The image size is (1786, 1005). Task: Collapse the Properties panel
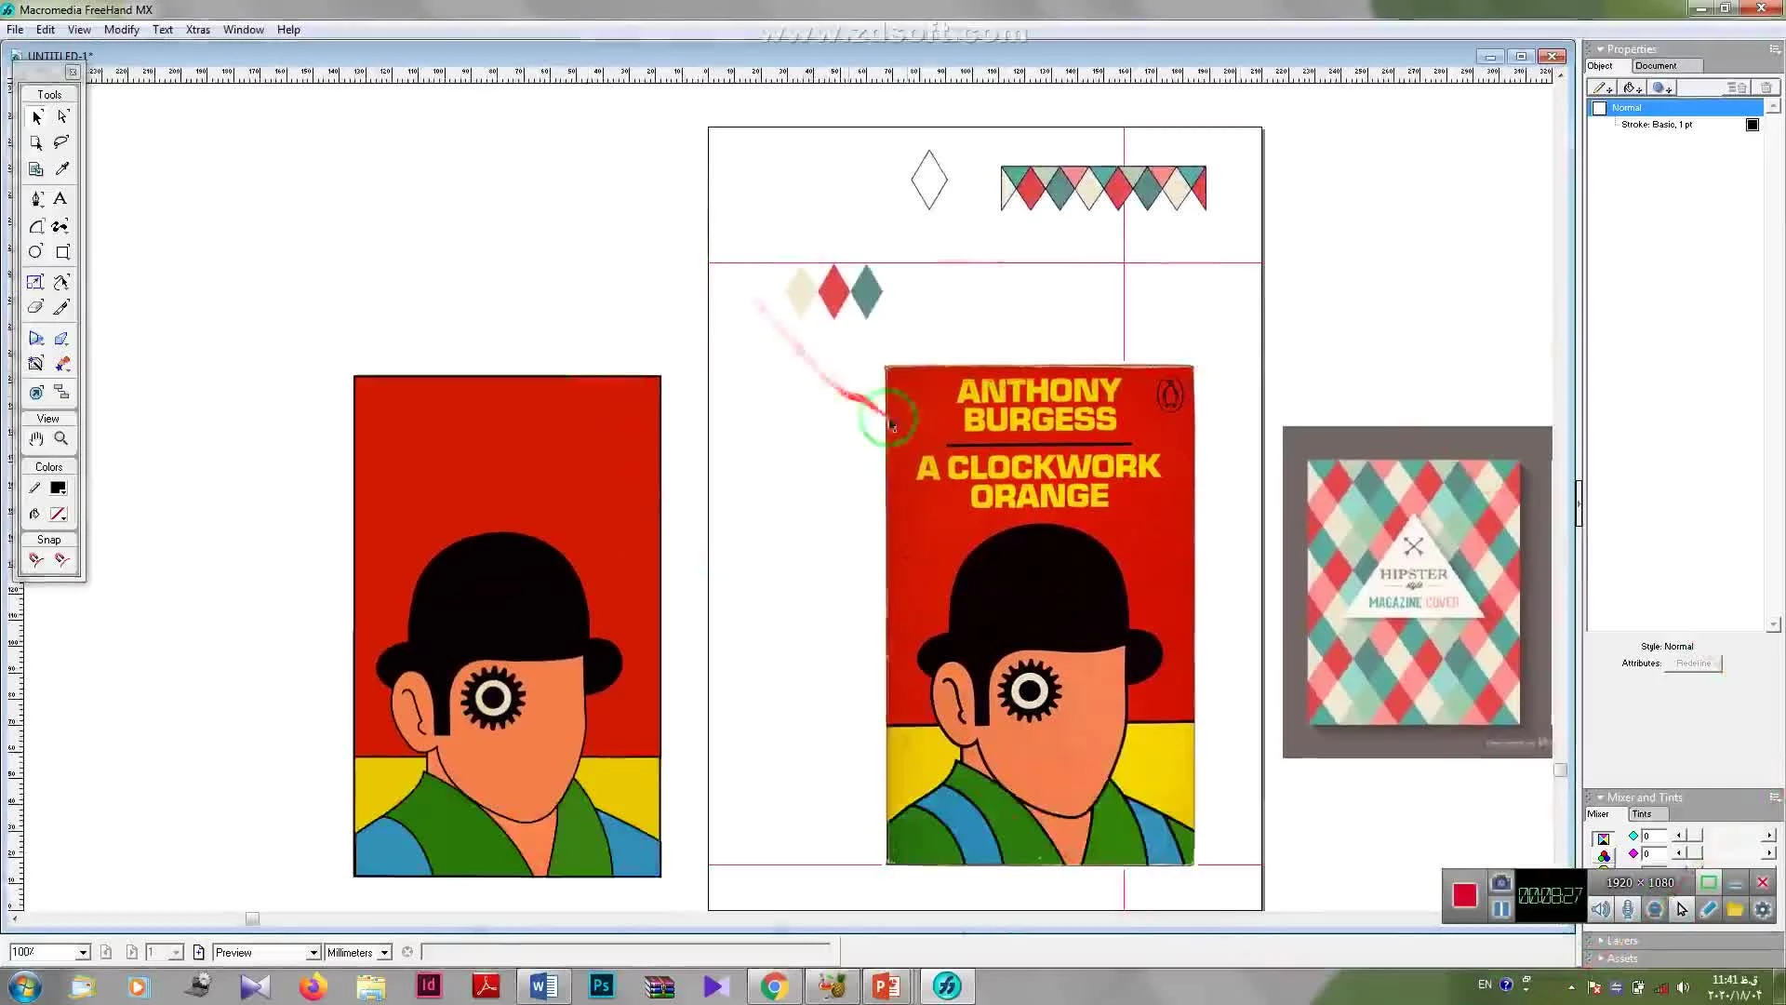click(x=1600, y=49)
